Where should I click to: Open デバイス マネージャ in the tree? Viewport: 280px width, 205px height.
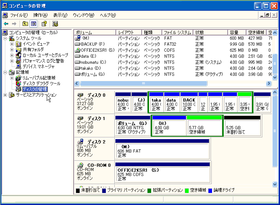38,67
